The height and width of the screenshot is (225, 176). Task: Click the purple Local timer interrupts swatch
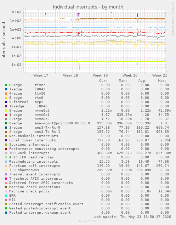click(6, 140)
